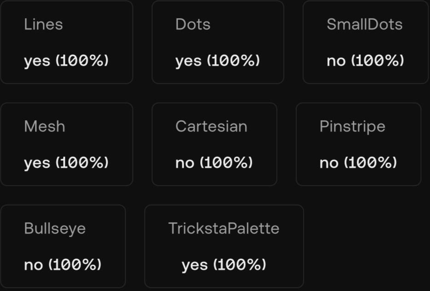Viewport: 430px width, 291px height.
Task: Click the yes (100%) value under TrickstaPalette
Action: 224,265
